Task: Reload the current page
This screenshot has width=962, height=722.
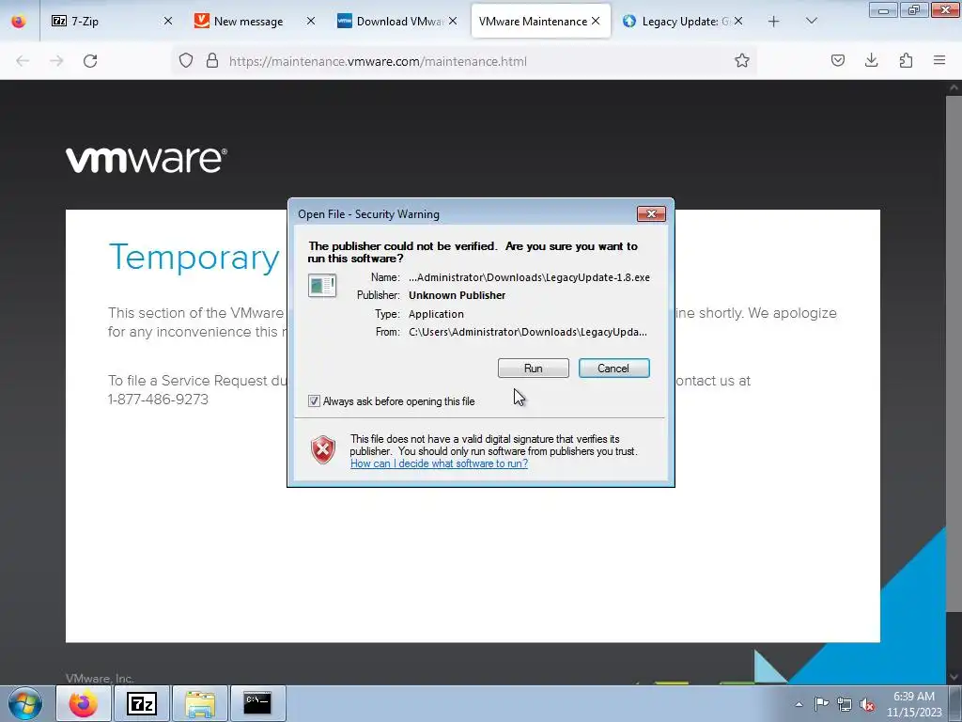Action: (x=90, y=61)
